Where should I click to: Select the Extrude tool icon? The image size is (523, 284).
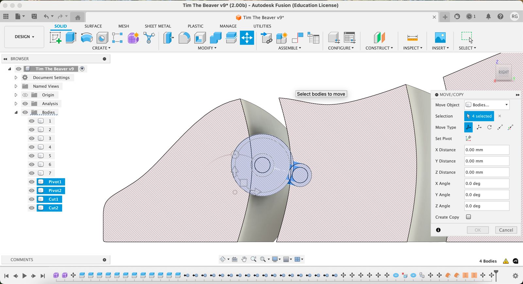(71, 38)
